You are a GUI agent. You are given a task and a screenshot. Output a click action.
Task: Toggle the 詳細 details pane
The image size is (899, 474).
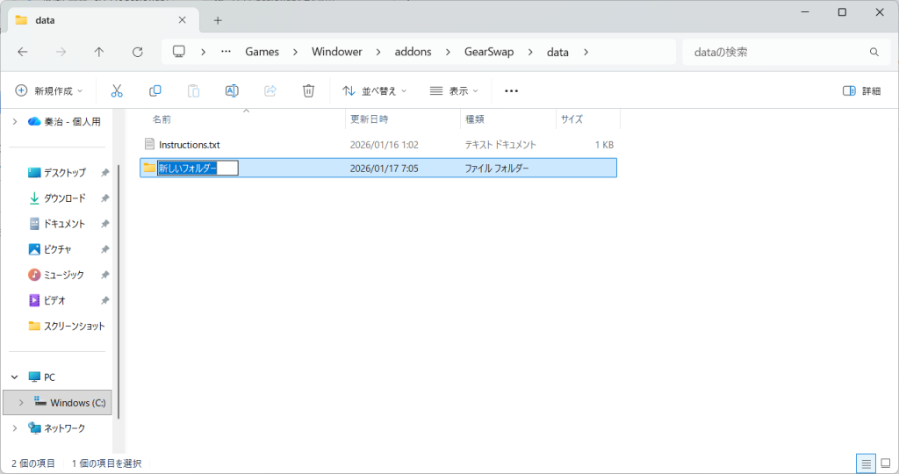[x=861, y=90]
